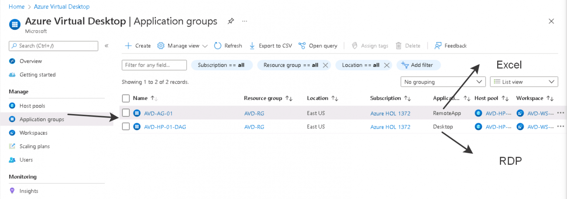Click Create in the toolbar

point(138,46)
